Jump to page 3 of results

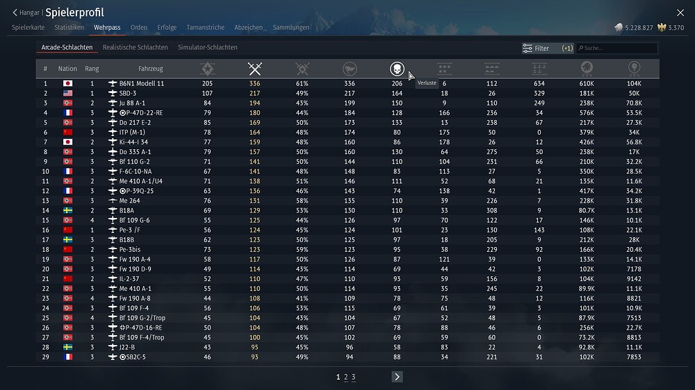pyautogui.click(x=353, y=377)
